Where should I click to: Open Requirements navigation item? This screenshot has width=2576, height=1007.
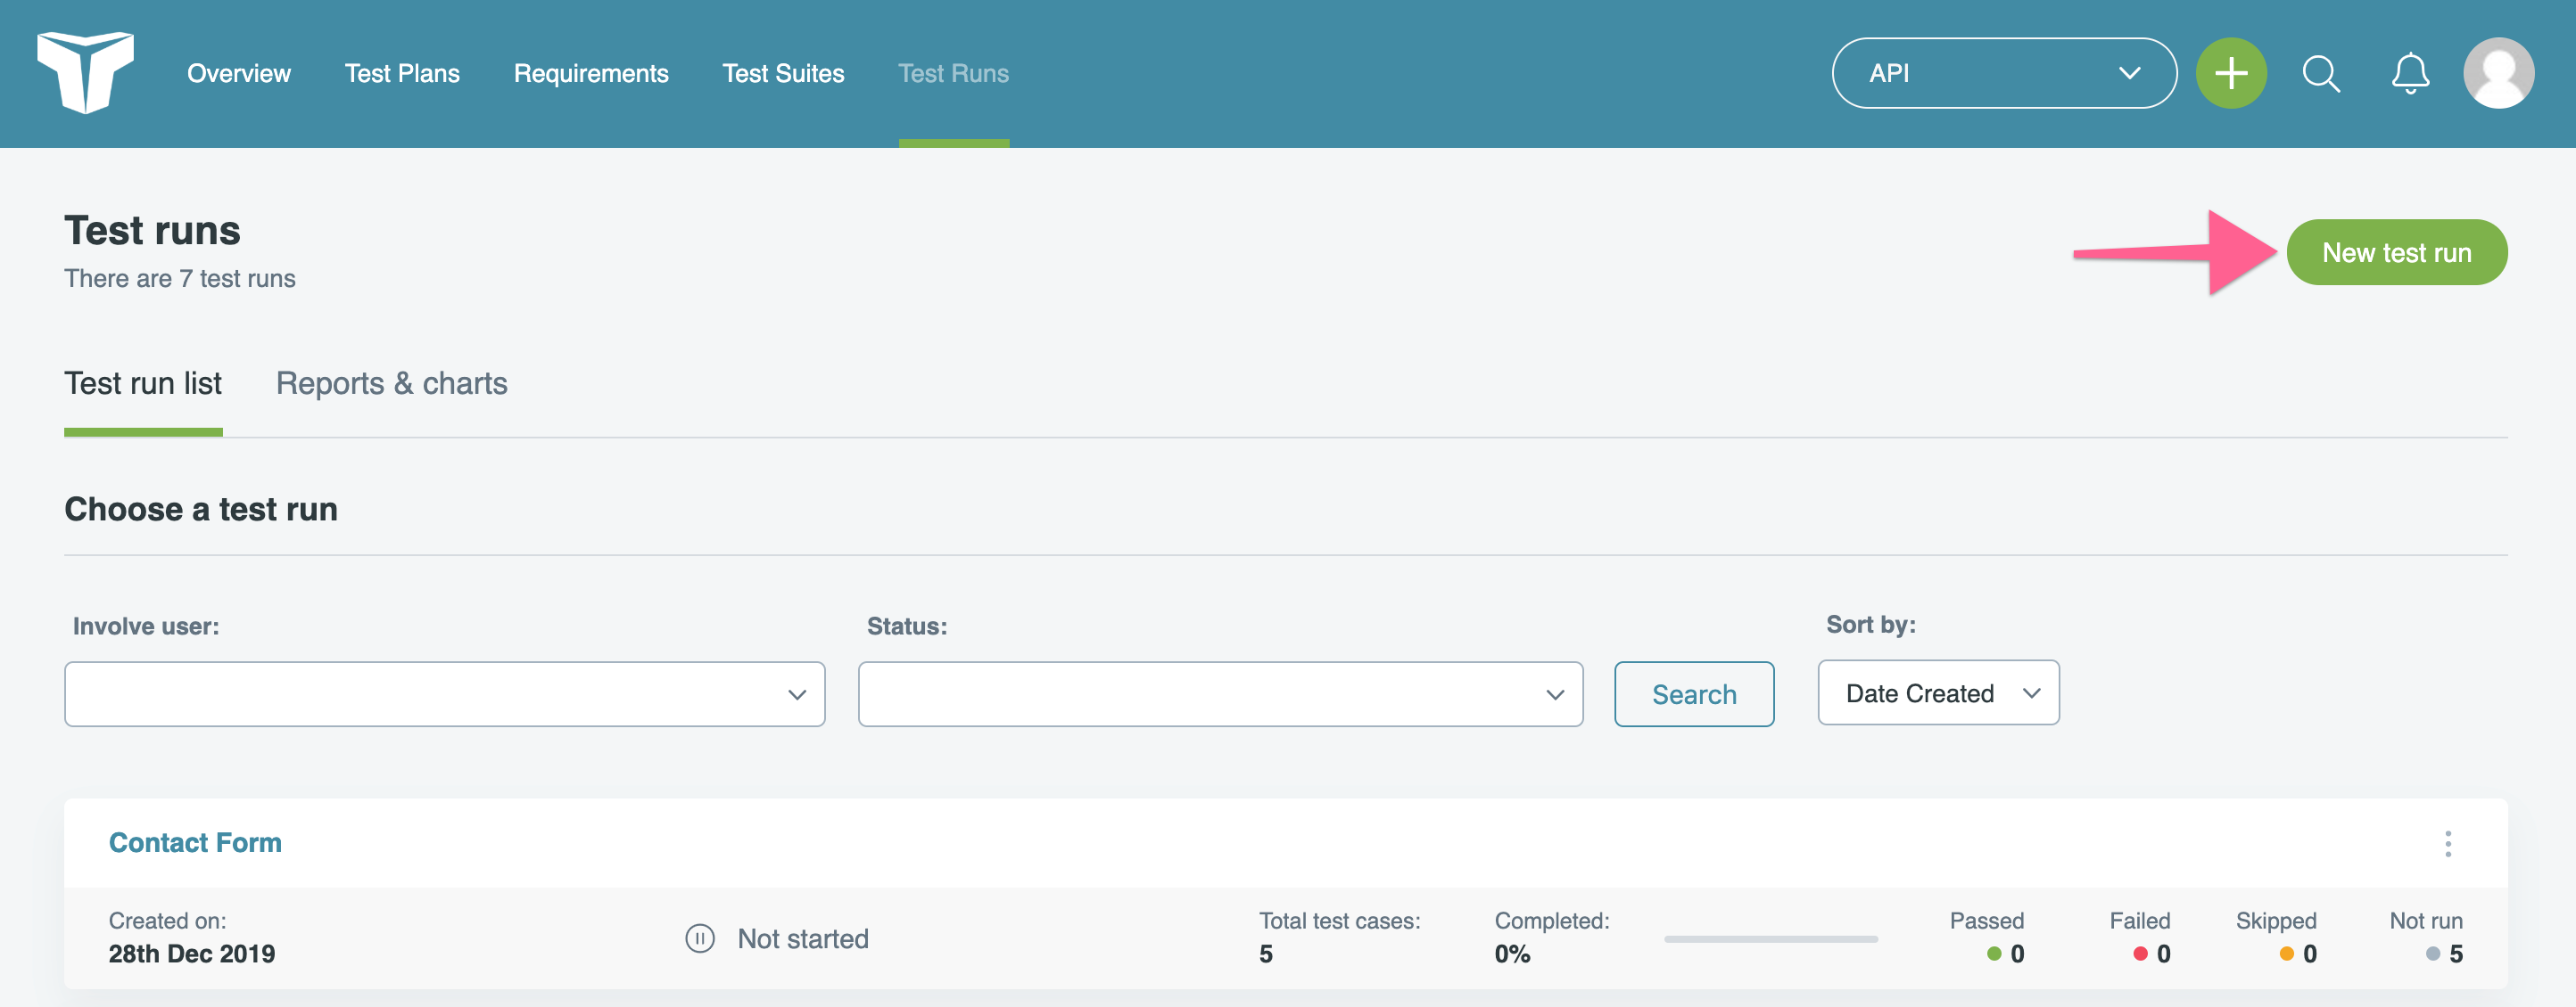[x=591, y=73]
